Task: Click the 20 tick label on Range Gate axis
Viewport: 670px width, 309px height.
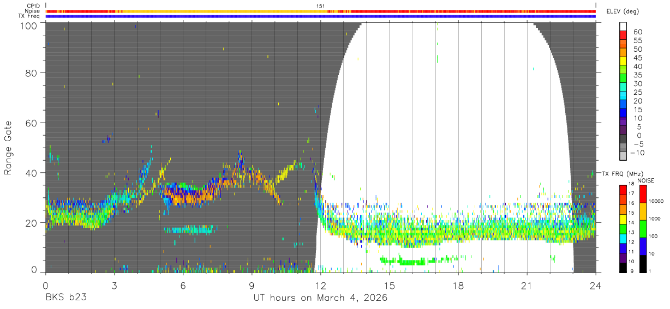Action: pos(32,222)
